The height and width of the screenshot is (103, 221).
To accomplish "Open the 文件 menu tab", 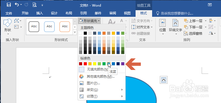I will point(9,13).
